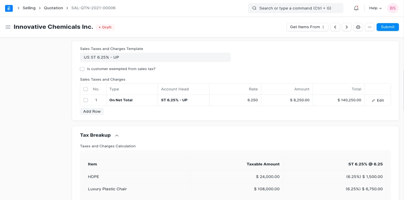This screenshot has width=404, height=200.
Task: Tick the checkbox for tax row 1
Action: 86,100
